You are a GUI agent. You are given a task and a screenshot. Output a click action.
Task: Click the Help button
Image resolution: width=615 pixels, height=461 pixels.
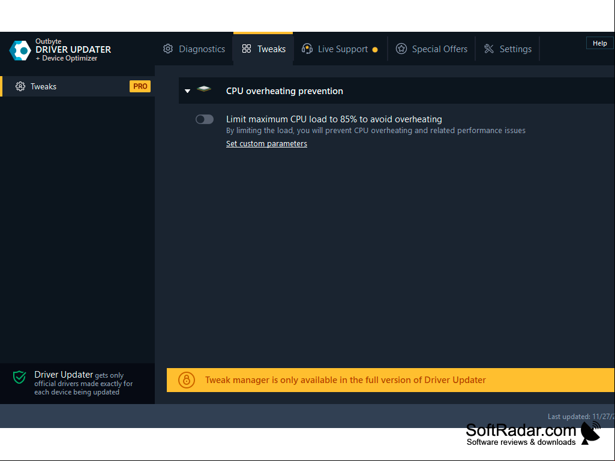(600, 43)
